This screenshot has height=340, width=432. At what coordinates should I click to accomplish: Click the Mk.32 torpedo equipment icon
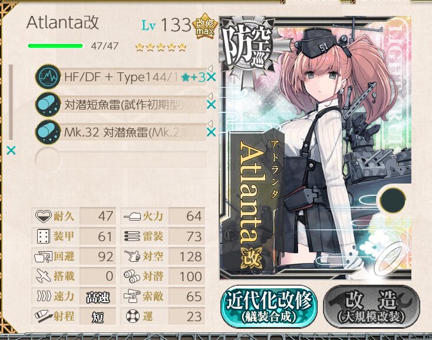(48, 132)
